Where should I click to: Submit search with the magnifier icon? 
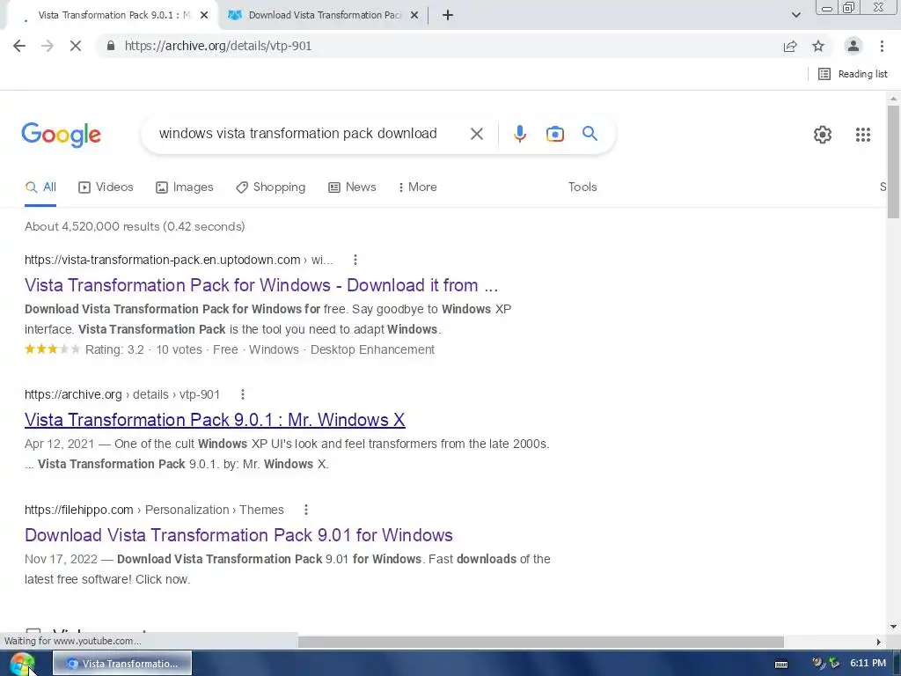tap(590, 134)
